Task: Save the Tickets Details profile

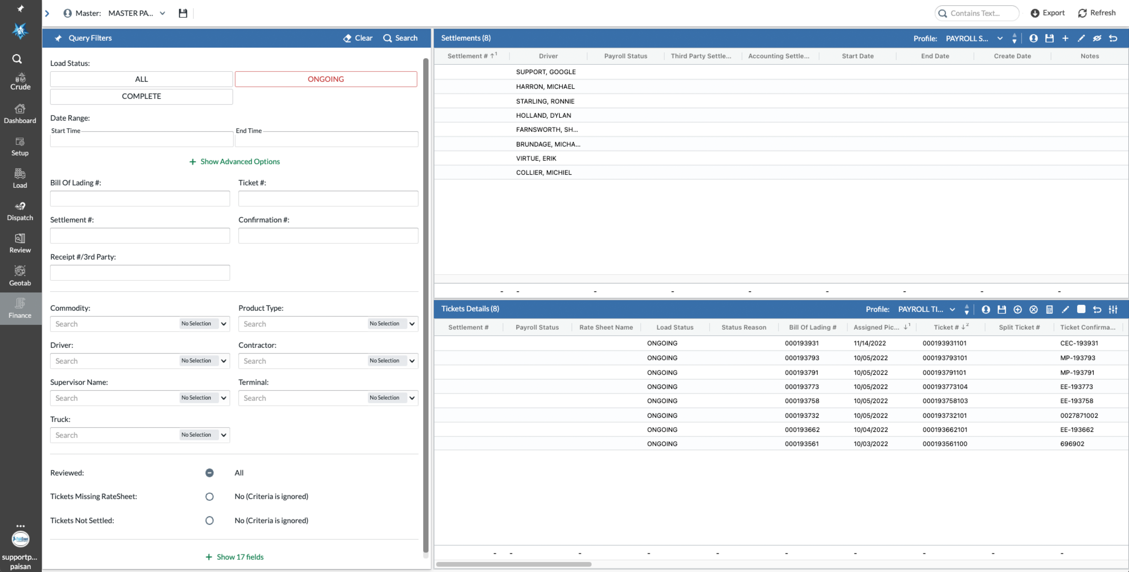Action: coord(1002,310)
